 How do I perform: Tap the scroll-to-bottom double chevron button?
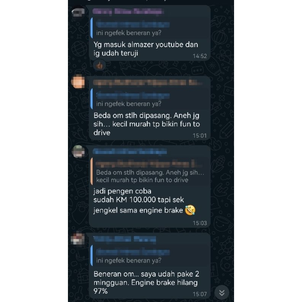pyautogui.click(x=222, y=293)
